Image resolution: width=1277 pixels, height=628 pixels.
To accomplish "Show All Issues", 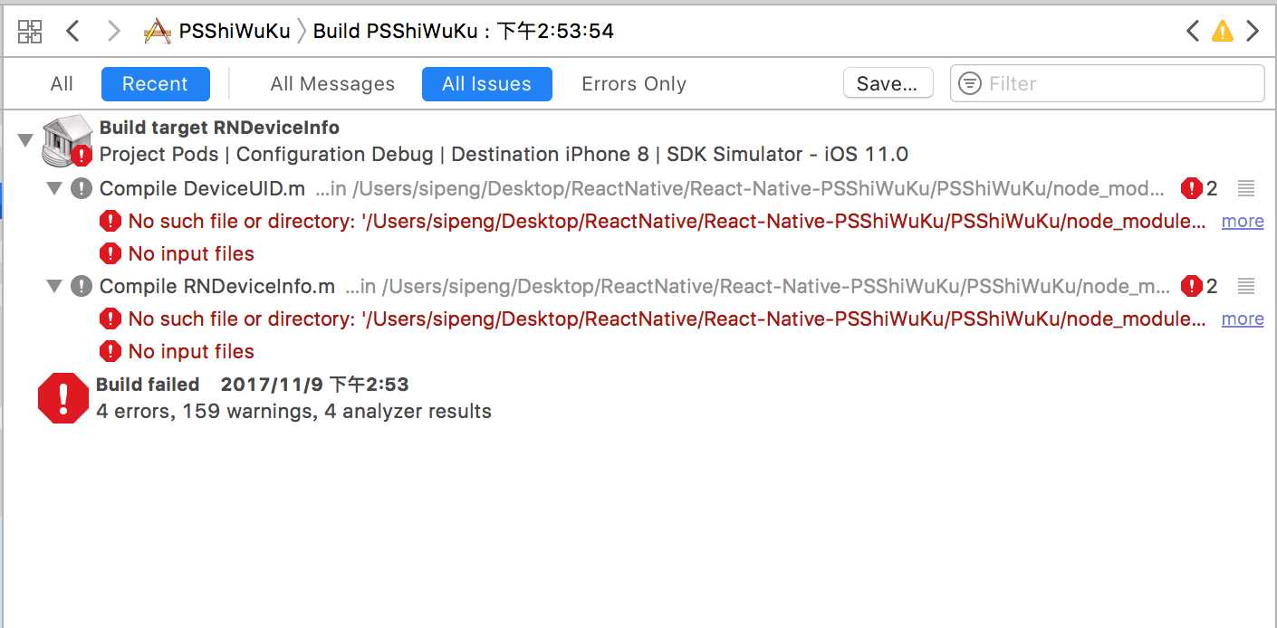I will (486, 84).
